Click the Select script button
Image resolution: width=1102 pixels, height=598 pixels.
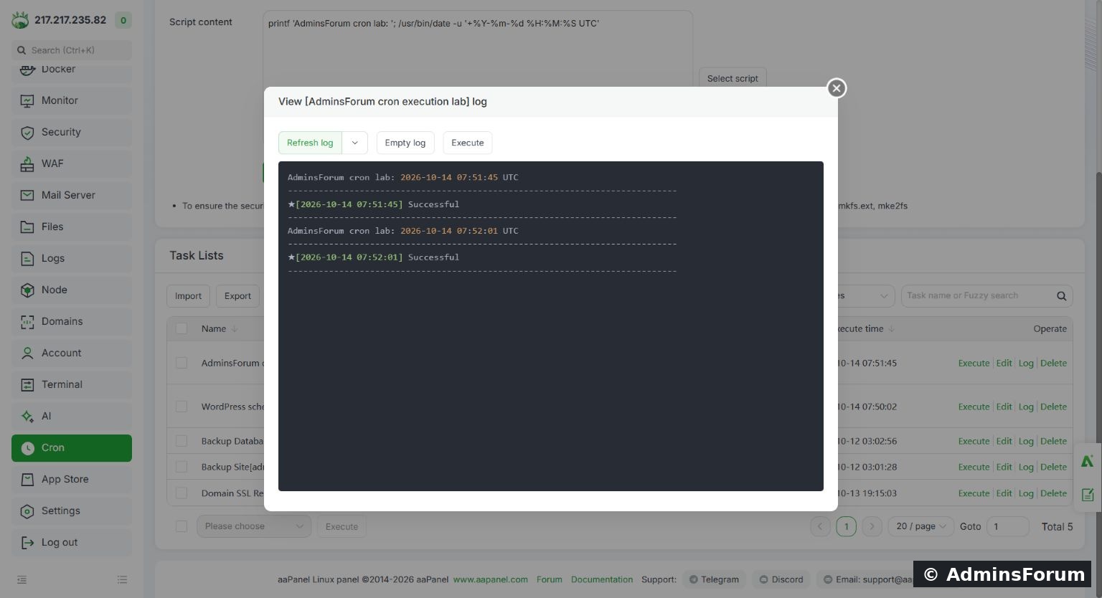733,78
